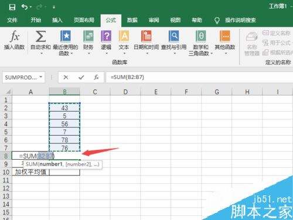Open the 数学和三角函数 icon

200,36
